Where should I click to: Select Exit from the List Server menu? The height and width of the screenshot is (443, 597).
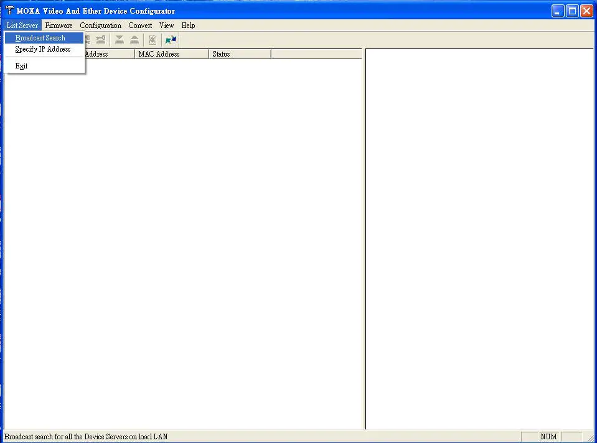pos(21,66)
